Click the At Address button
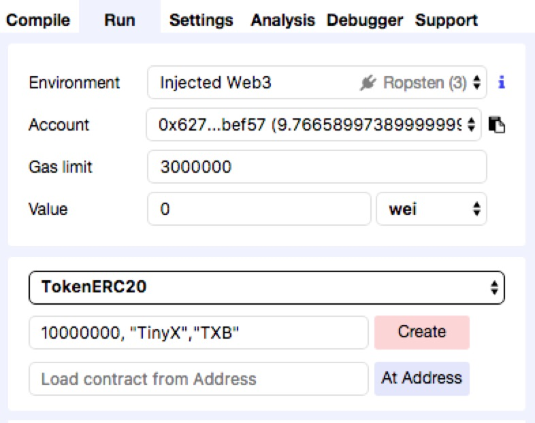This screenshot has width=535, height=423. pos(421,378)
